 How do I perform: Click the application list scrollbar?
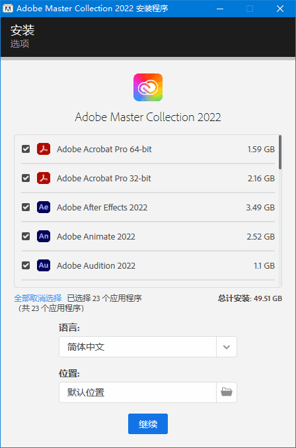(x=280, y=152)
